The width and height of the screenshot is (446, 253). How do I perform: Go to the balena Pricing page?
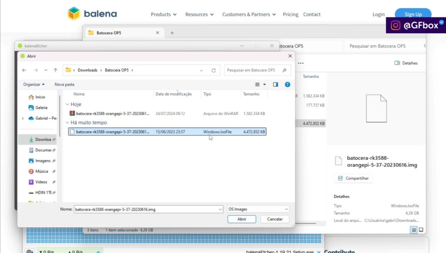291,14
